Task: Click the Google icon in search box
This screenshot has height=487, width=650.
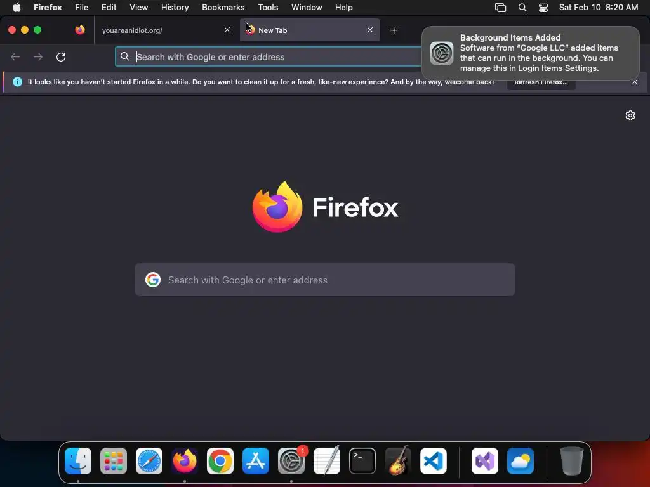Action: click(153, 280)
